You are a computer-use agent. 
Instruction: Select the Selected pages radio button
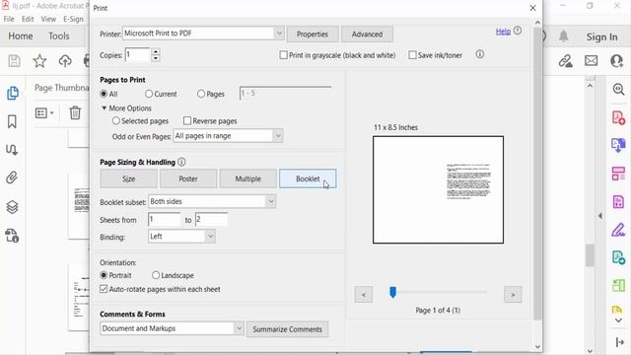point(116,120)
